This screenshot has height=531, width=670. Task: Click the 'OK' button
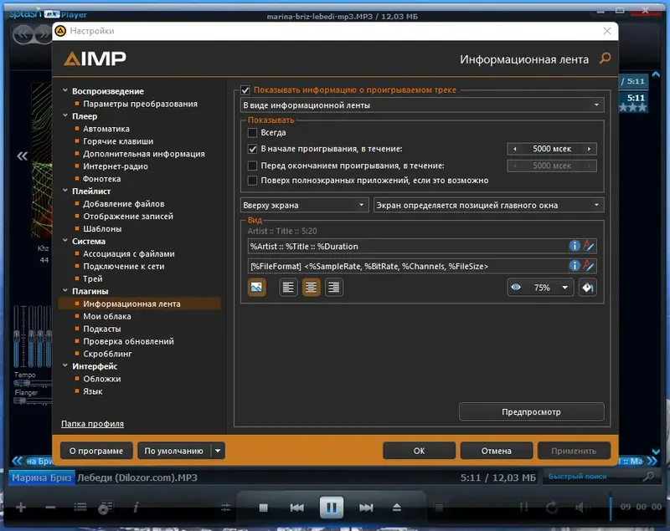tap(419, 451)
